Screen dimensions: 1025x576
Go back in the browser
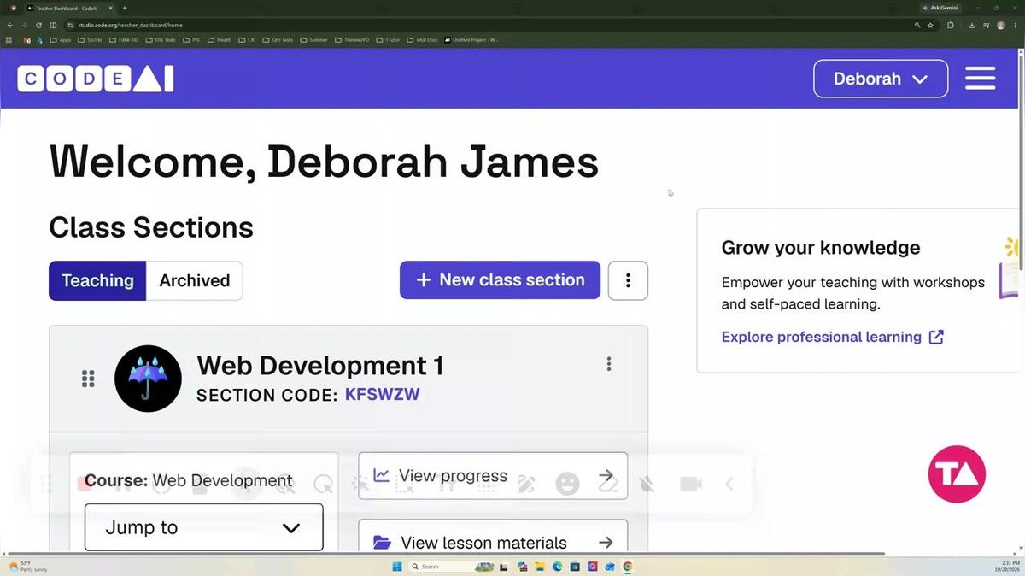[10, 26]
